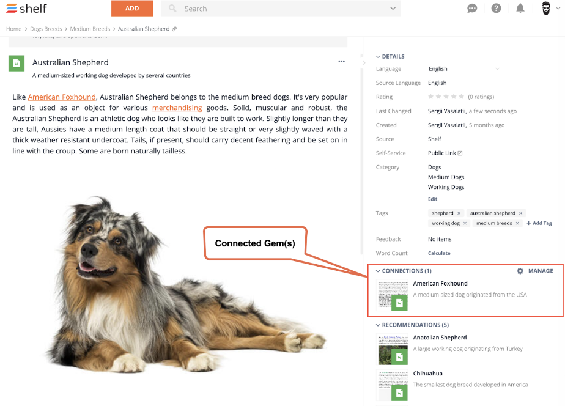Open Dogs Breeds breadcrumb
Viewport: 565px width, 406px height.
[46, 29]
